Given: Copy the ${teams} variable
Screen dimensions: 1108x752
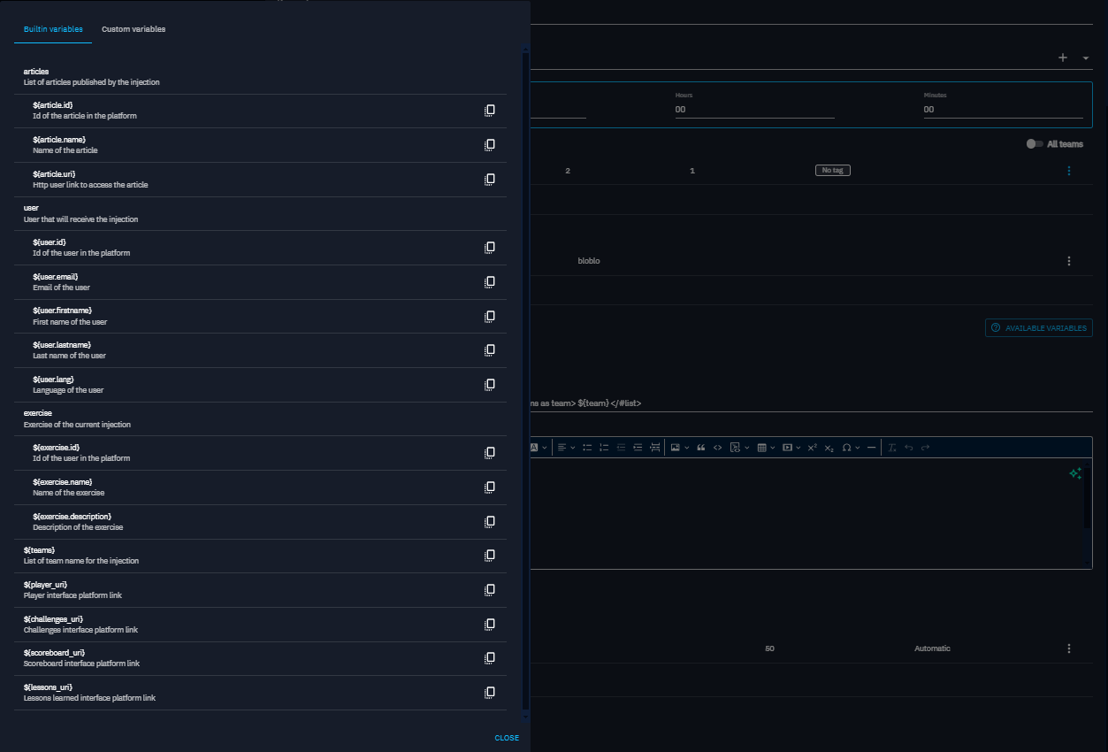Looking at the screenshot, I should (489, 556).
